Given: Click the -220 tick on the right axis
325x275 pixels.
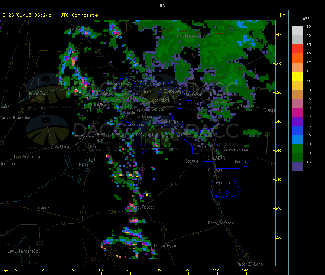Looking at the screenshot, I should tap(278, 237).
